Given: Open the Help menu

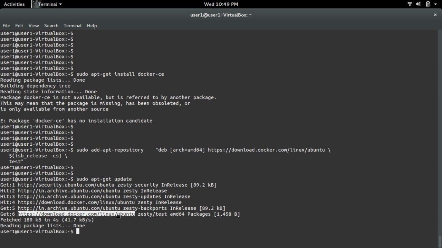Looking at the screenshot, I should coord(92,25).
